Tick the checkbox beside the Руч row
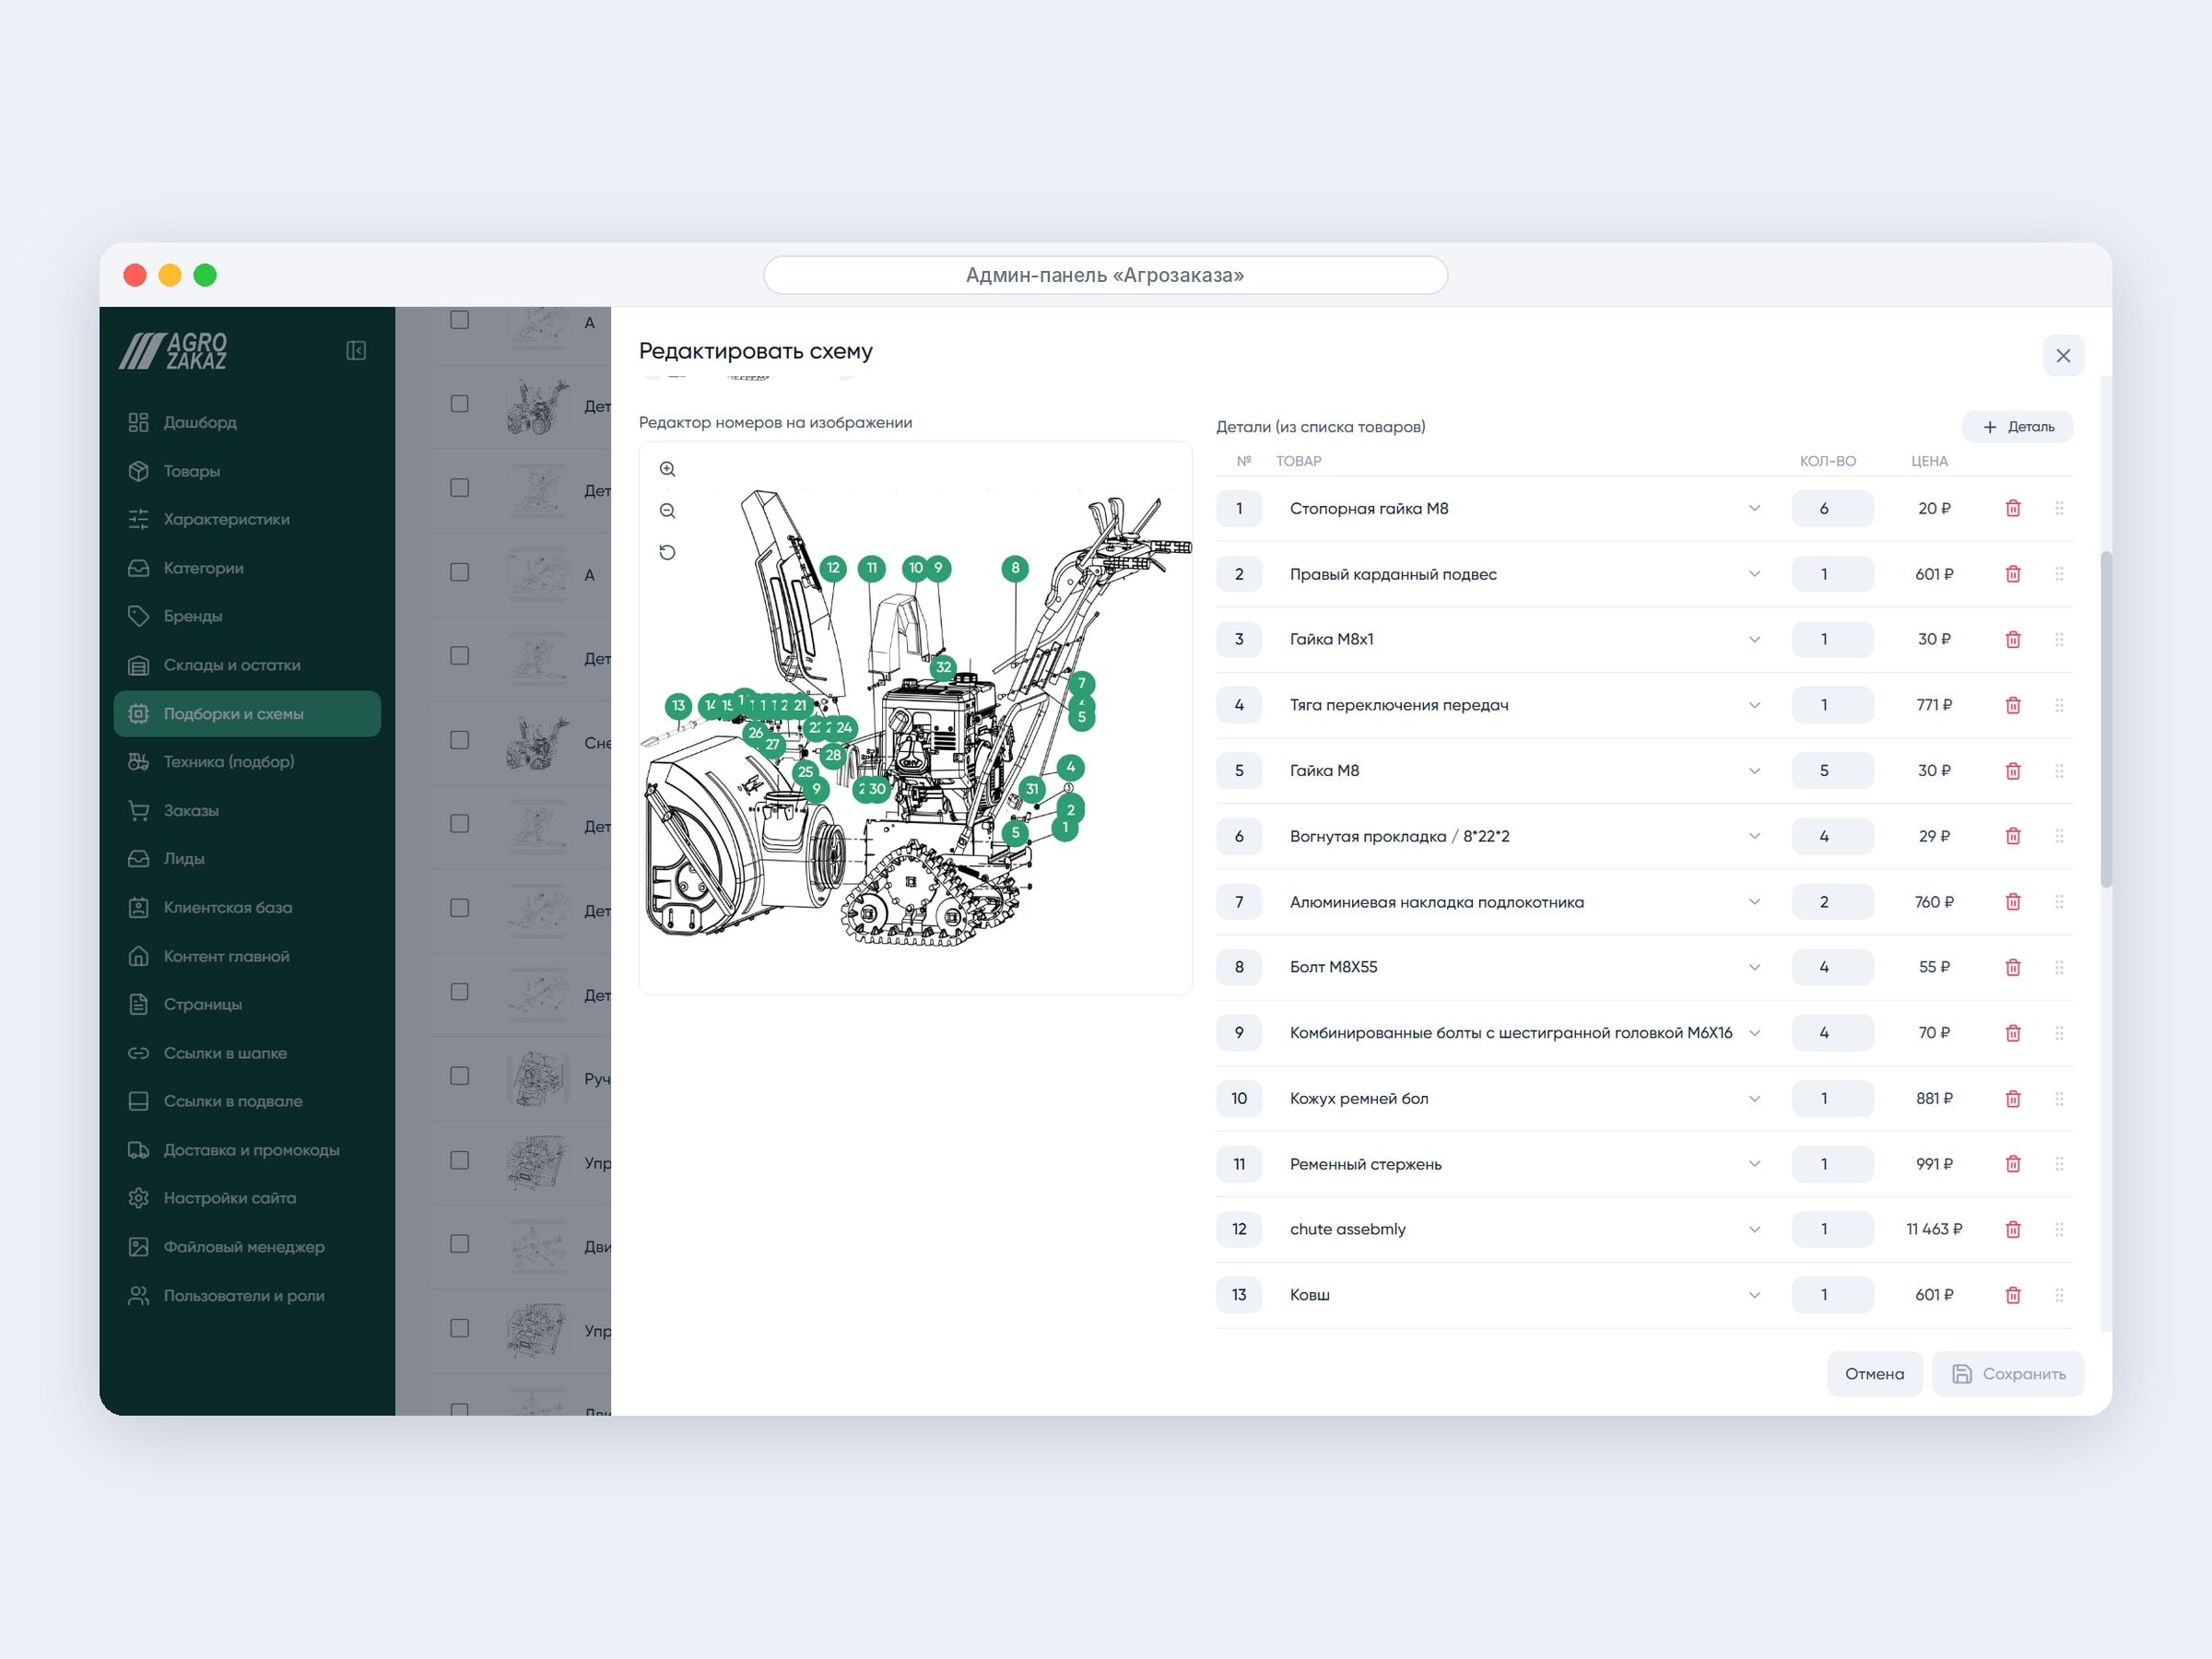 point(459,1076)
